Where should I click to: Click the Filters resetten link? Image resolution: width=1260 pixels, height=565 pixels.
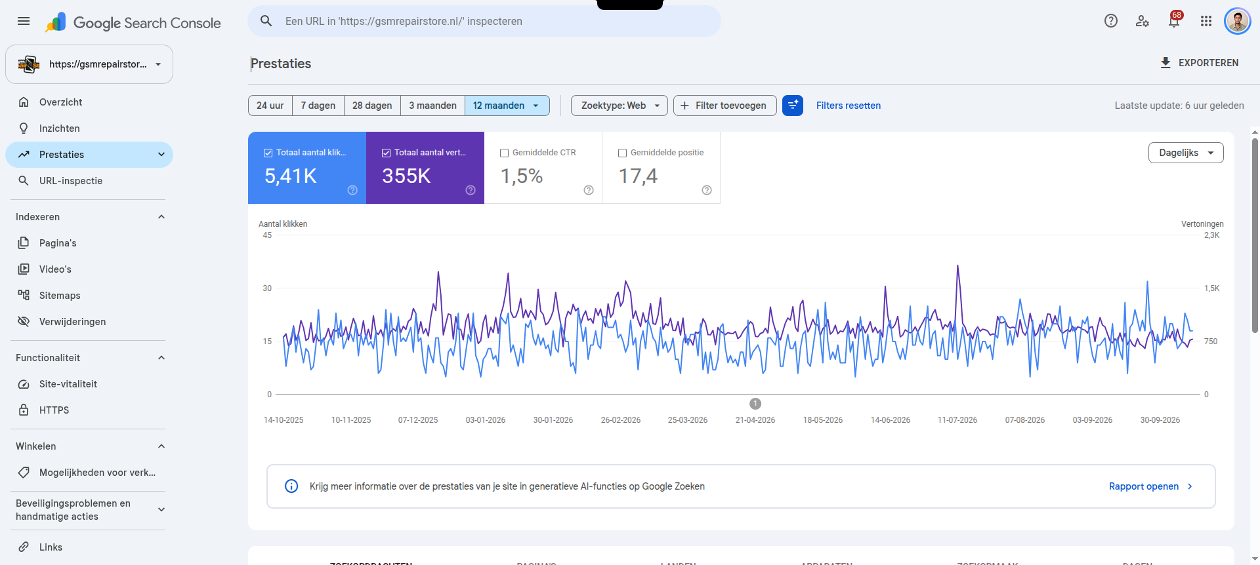coord(849,106)
